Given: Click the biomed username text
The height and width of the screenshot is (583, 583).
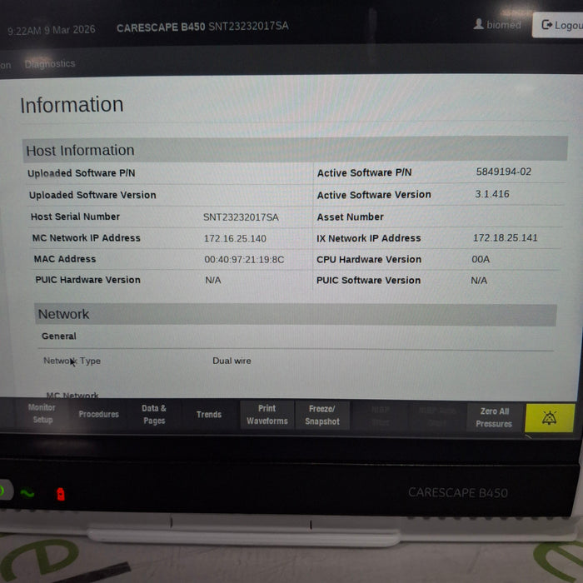Looking at the screenshot, I should (503, 25).
